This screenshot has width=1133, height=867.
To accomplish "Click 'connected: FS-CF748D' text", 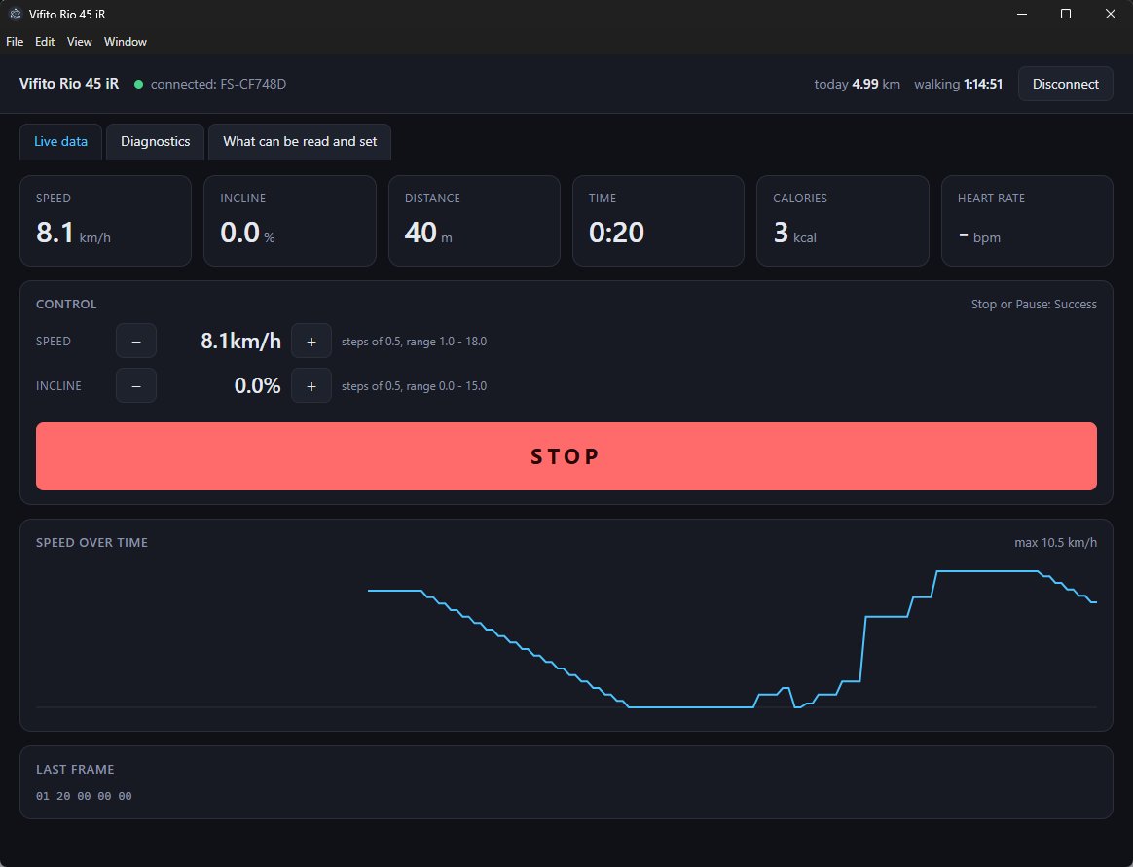I will [x=218, y=84].
